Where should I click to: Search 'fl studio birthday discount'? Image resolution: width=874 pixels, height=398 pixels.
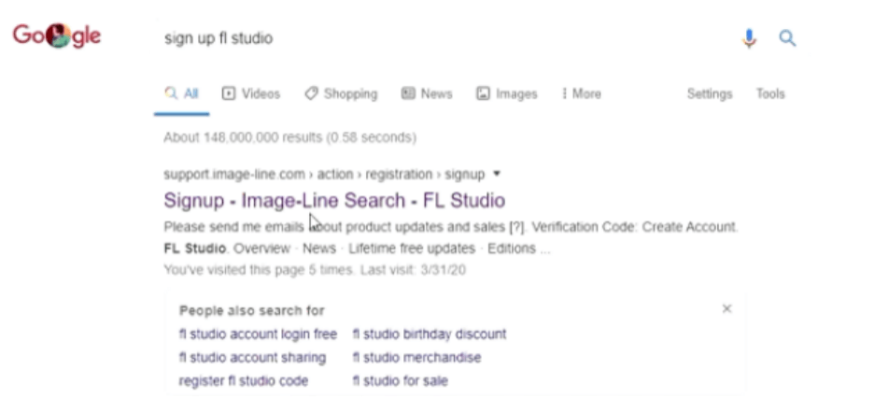click(x=430, y=334)
